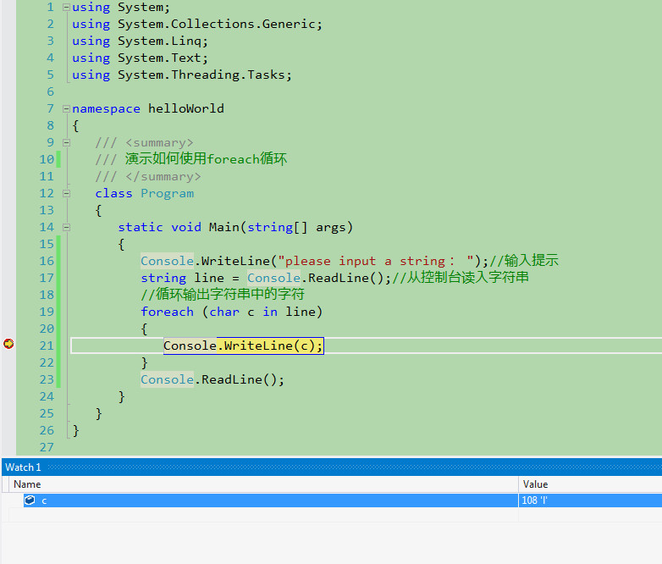The width and height of the screenshot is (662, 564).
Task: Click the comment //从控制台读入字符串
Action: point(461,277)
